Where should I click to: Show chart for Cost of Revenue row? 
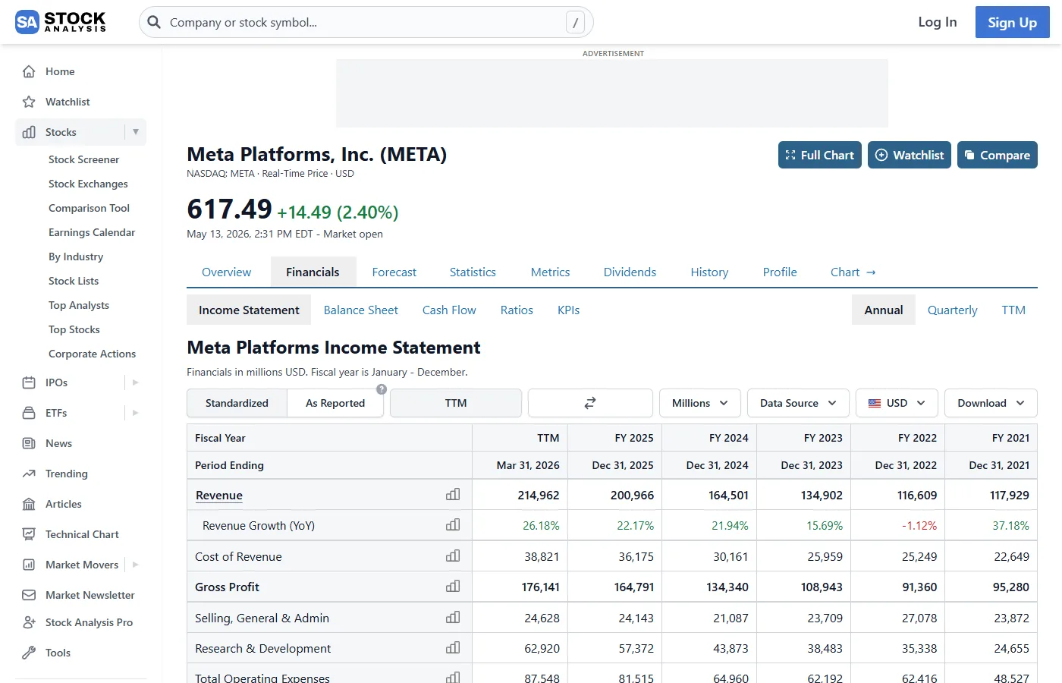point(453,556)
